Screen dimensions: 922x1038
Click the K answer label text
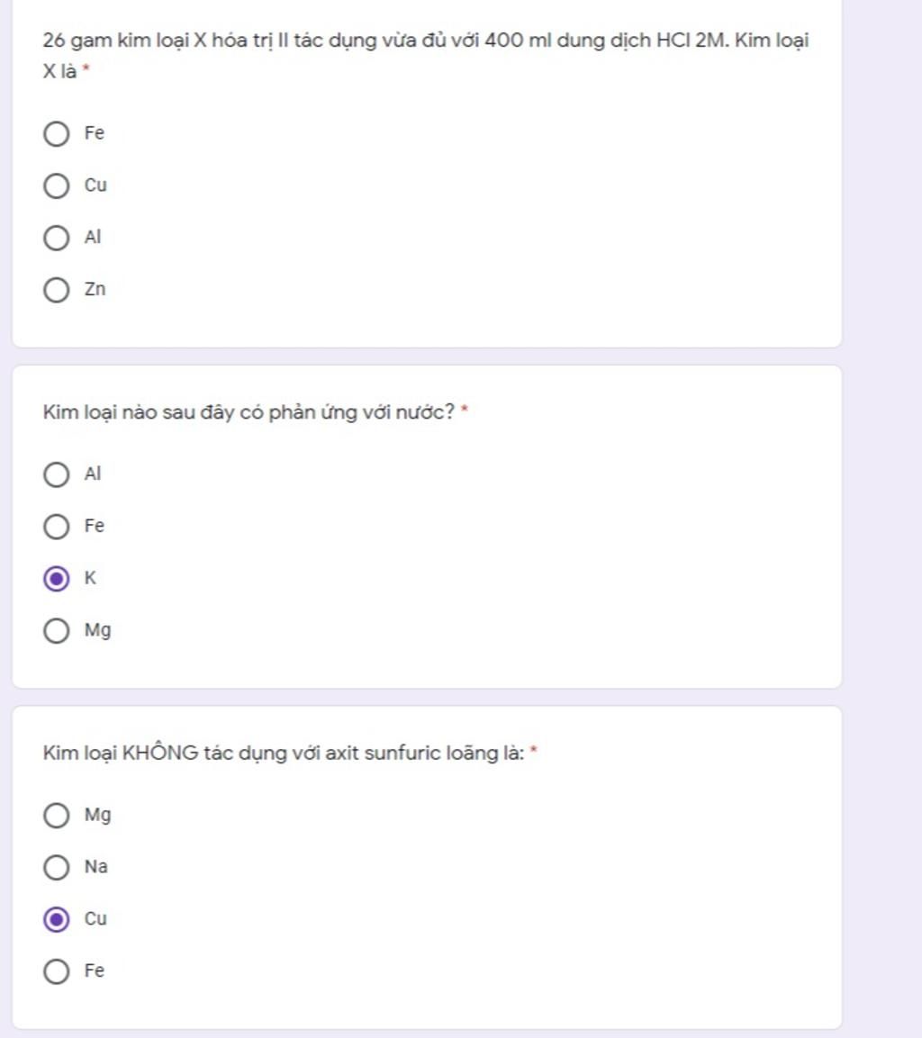(x=90, y=578)
